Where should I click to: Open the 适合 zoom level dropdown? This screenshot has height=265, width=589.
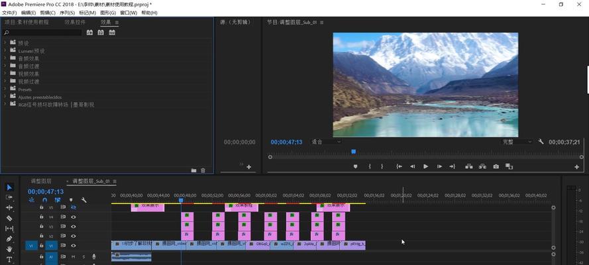point(326,142)
